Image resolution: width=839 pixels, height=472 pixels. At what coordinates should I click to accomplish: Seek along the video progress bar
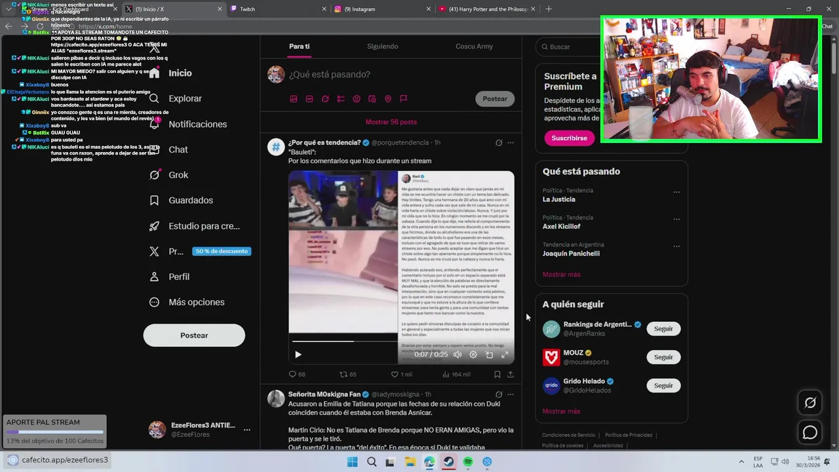pos(401,341)
